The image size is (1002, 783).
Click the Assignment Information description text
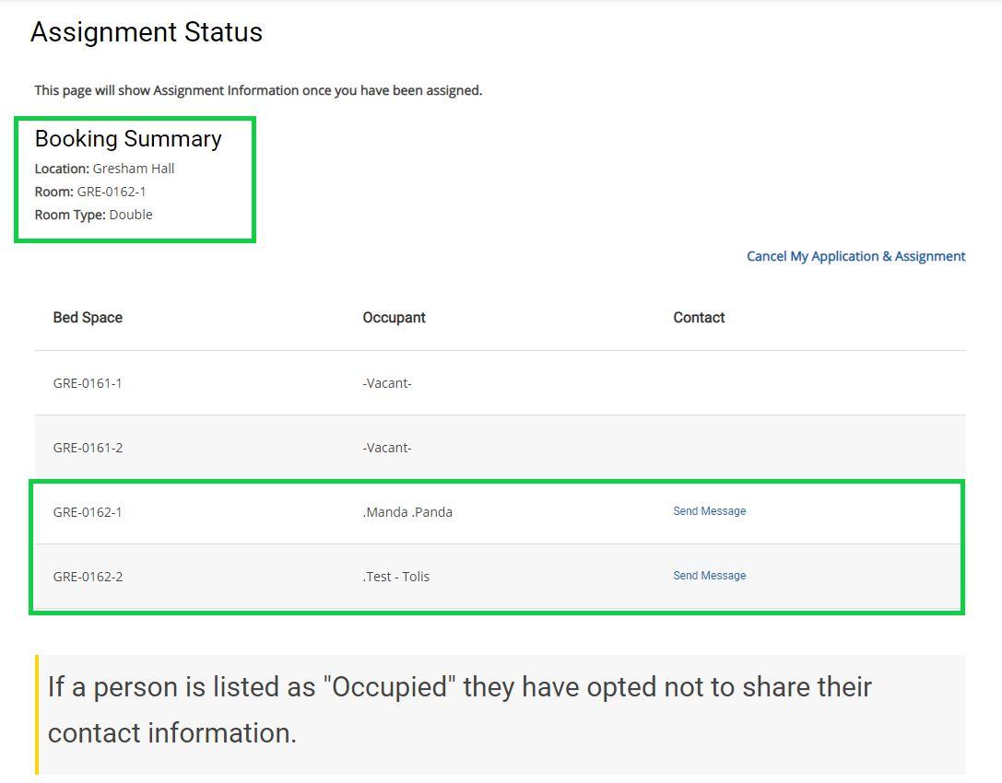coord(258,90)
